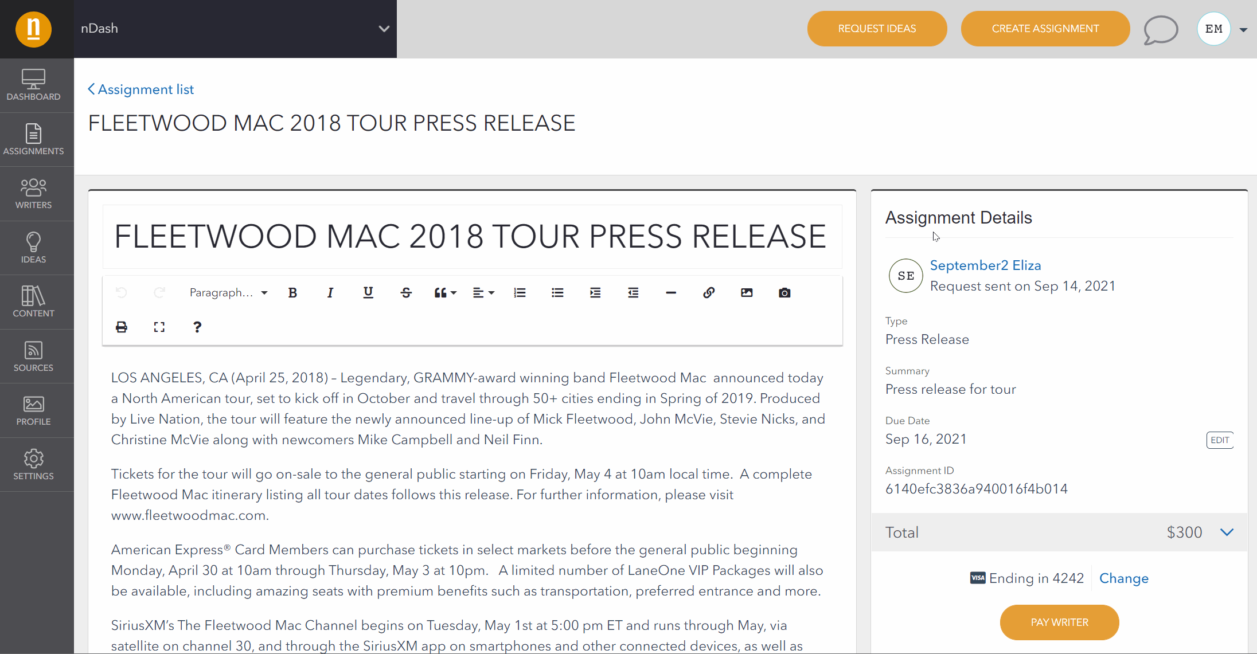Click the Print document icon
This screenshot has width=1257, height=654.
click(122, 327)
